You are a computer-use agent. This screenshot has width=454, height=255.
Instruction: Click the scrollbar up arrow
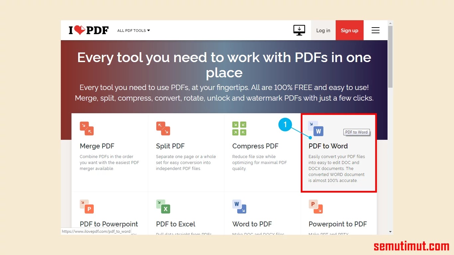(x=390, y=23)
